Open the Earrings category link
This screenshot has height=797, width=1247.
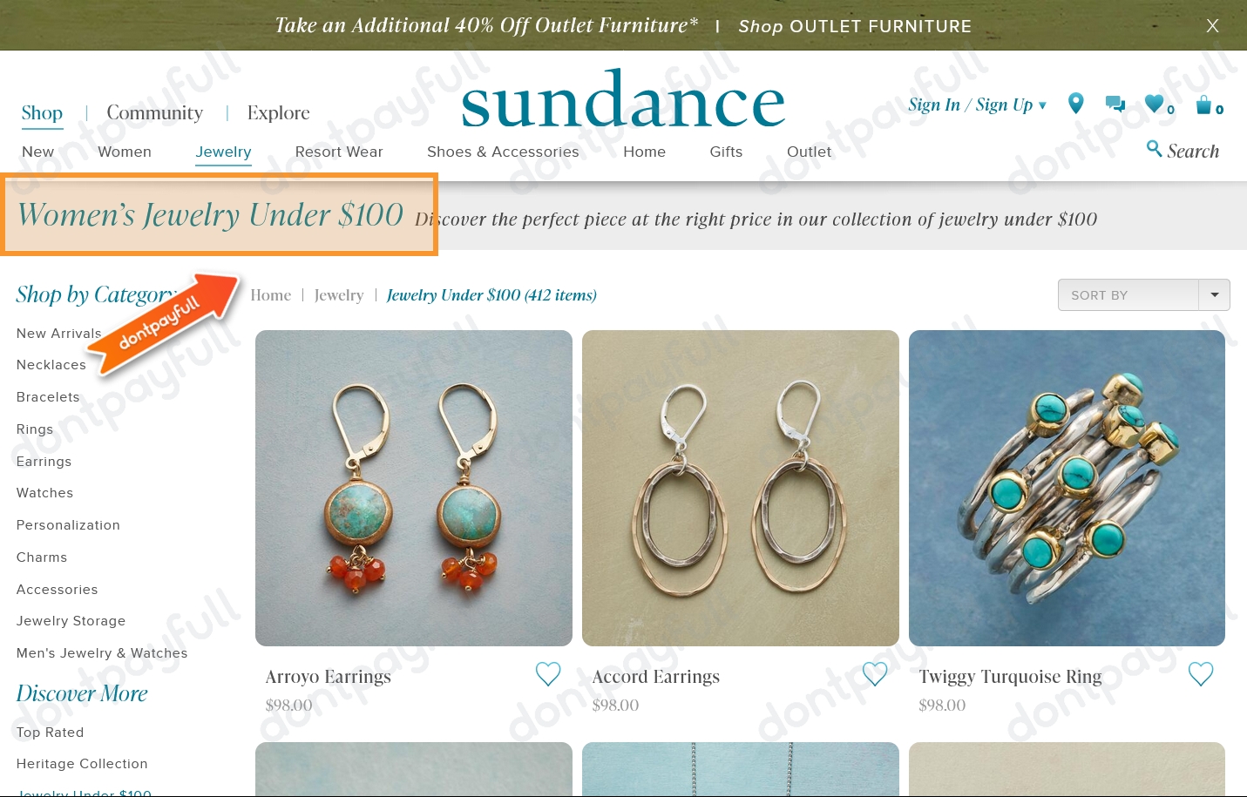pyautogui.click(x=44, y=462)
